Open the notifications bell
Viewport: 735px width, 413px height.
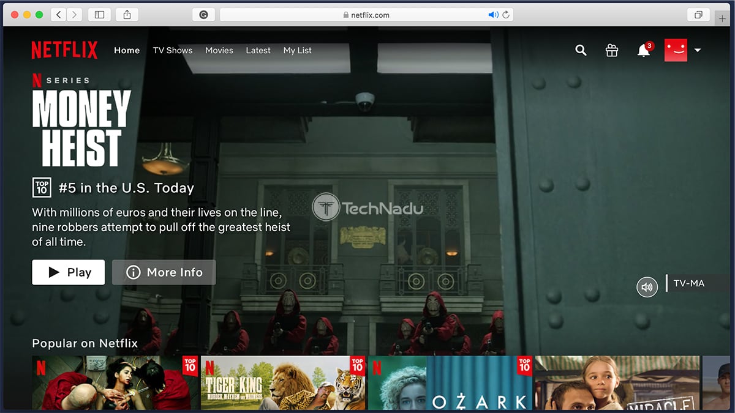[x=643, y=50]
